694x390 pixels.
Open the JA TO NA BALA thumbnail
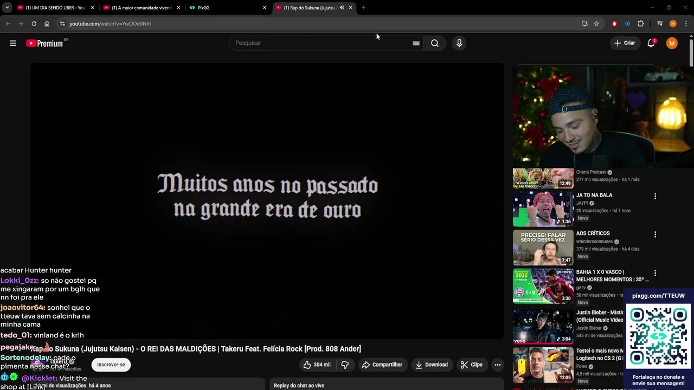coord(543,209)
